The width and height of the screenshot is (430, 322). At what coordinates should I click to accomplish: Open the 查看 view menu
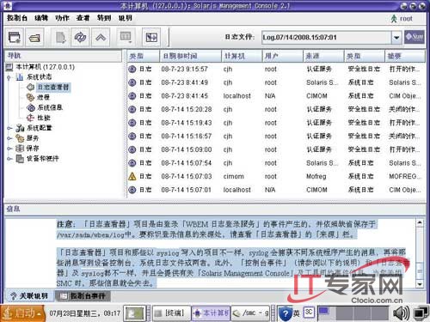[x=83, y=18]
